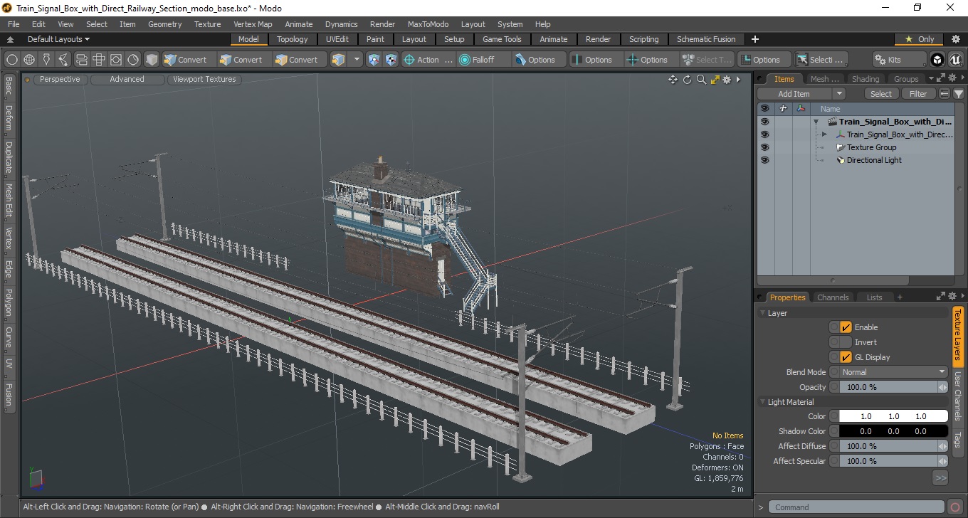Click the filter funnel icon in Items panel
This screenshot has height=518, width=968.
pyautogui.click(x=959, y=94)
